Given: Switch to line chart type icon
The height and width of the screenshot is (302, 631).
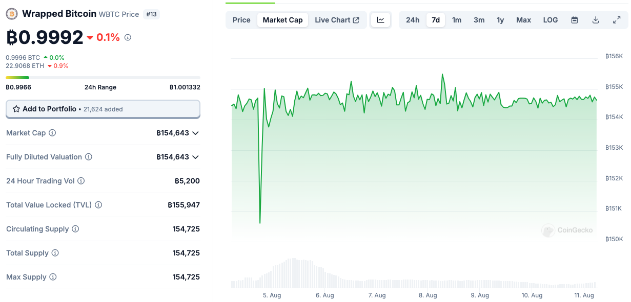Looking at the screenshot, I should coord(381,20).
